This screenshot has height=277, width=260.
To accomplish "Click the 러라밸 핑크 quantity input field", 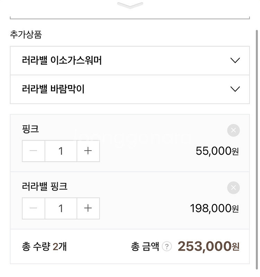I will 61,208.
